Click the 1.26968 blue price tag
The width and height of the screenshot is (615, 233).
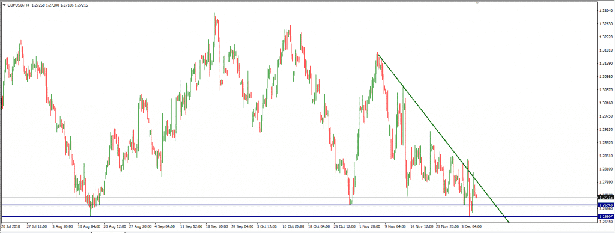coord(605,205)
